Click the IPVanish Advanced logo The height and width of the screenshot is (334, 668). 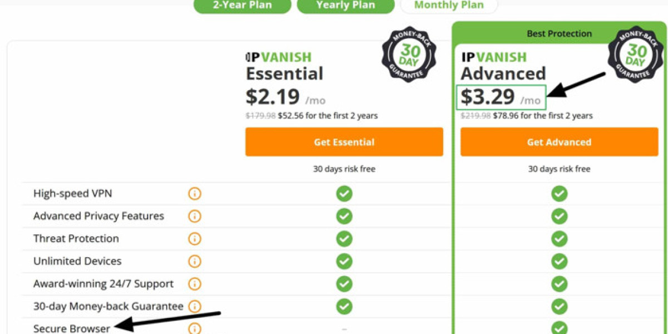493,57
